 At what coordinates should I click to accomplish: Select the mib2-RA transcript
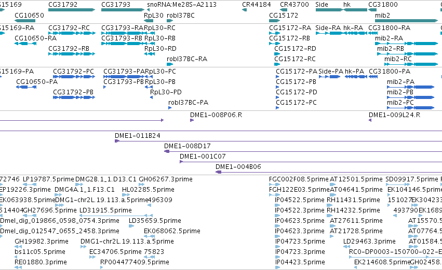pos(406,44)
